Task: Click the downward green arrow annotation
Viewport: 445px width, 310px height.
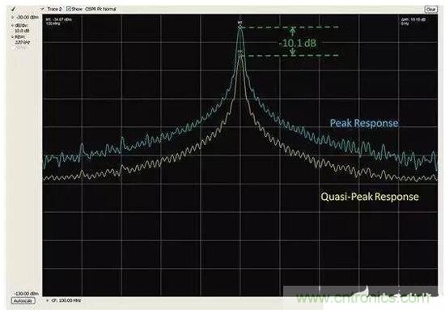Action: click(293, 51)
